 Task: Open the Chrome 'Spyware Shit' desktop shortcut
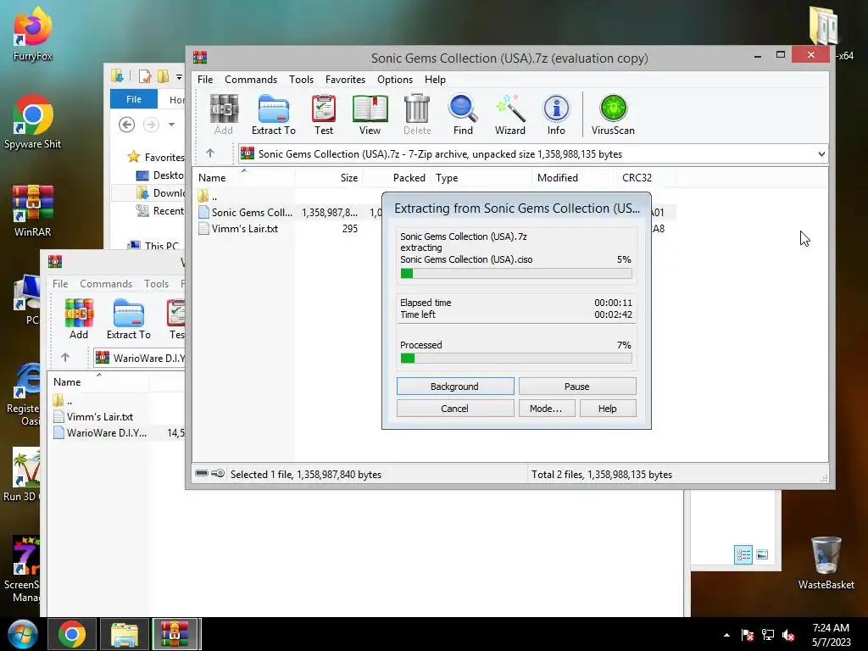pos(33,122)
